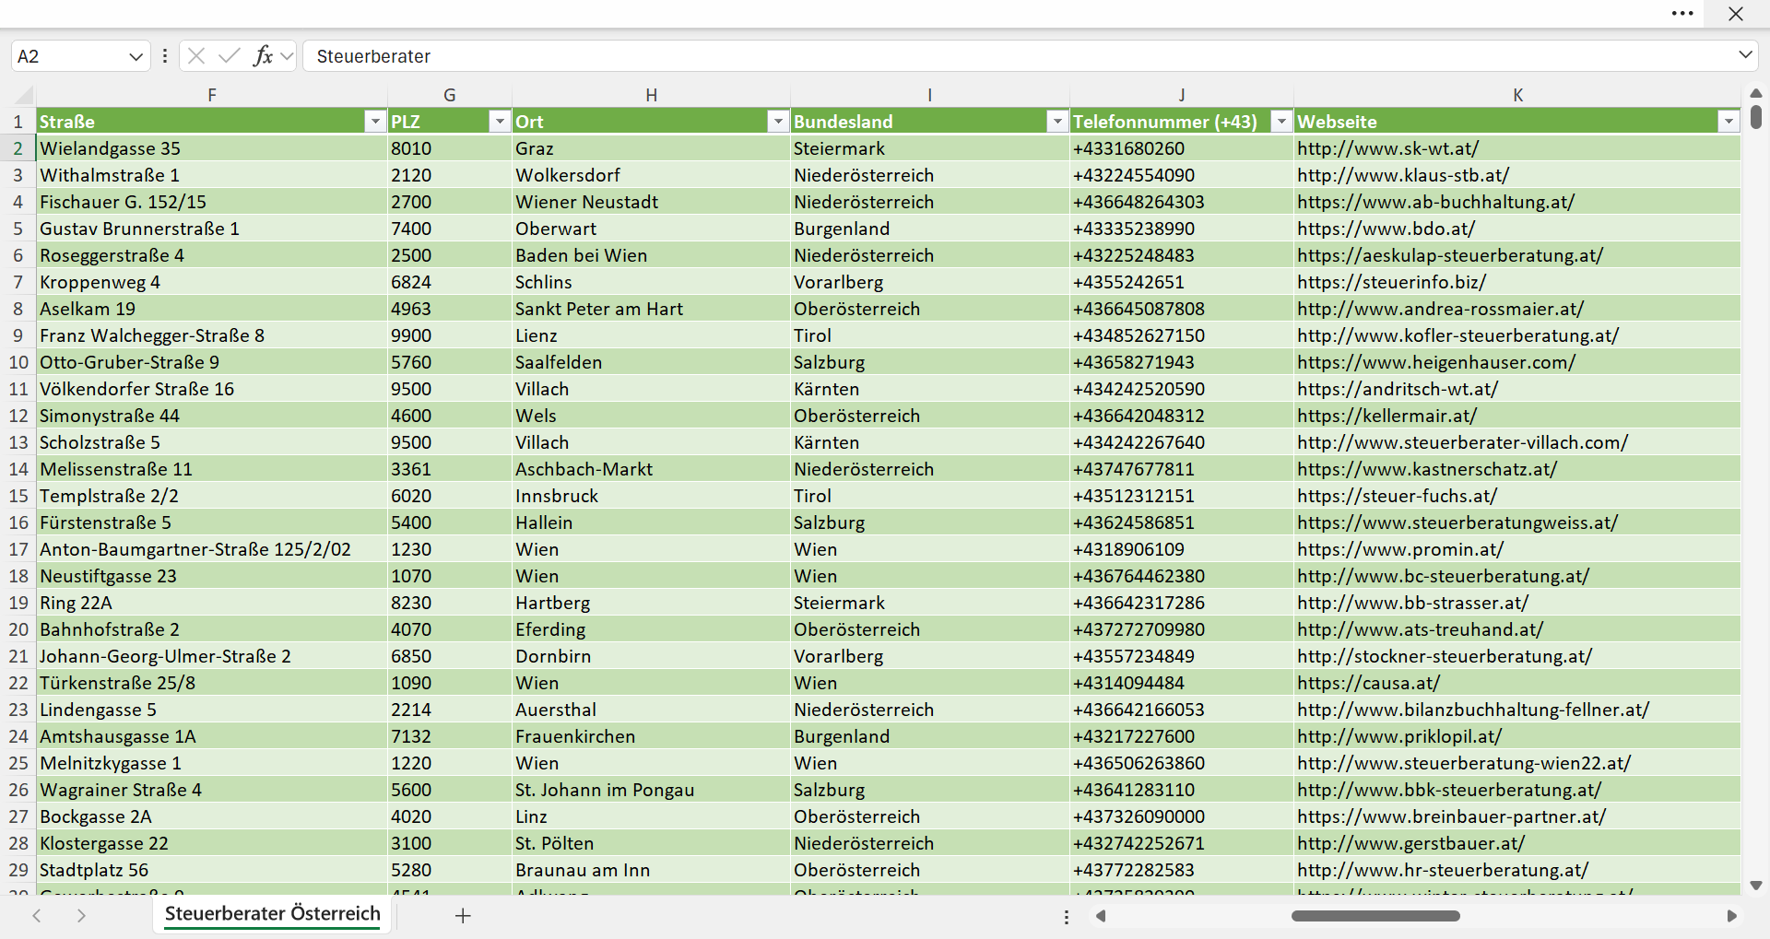This screenshot has width=1770, height=939.
Task: Open the Name Box dropdown arrow
Action: pyautogui.click(x=136, y=56)
